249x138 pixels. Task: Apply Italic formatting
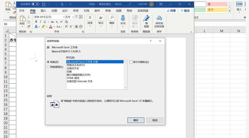[x=40, y=22]
